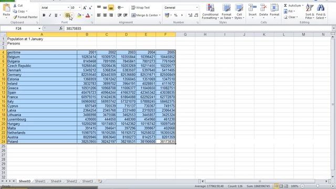The height and width of the screenshot is (189, 336).
Task: Expand the font color dropdown arrow
Action: click(91, 15)
